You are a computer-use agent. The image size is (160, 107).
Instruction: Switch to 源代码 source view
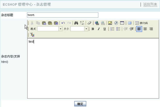point(141,23)
